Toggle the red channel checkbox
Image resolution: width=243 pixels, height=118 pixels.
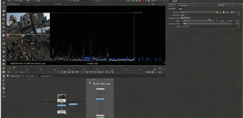217,12
